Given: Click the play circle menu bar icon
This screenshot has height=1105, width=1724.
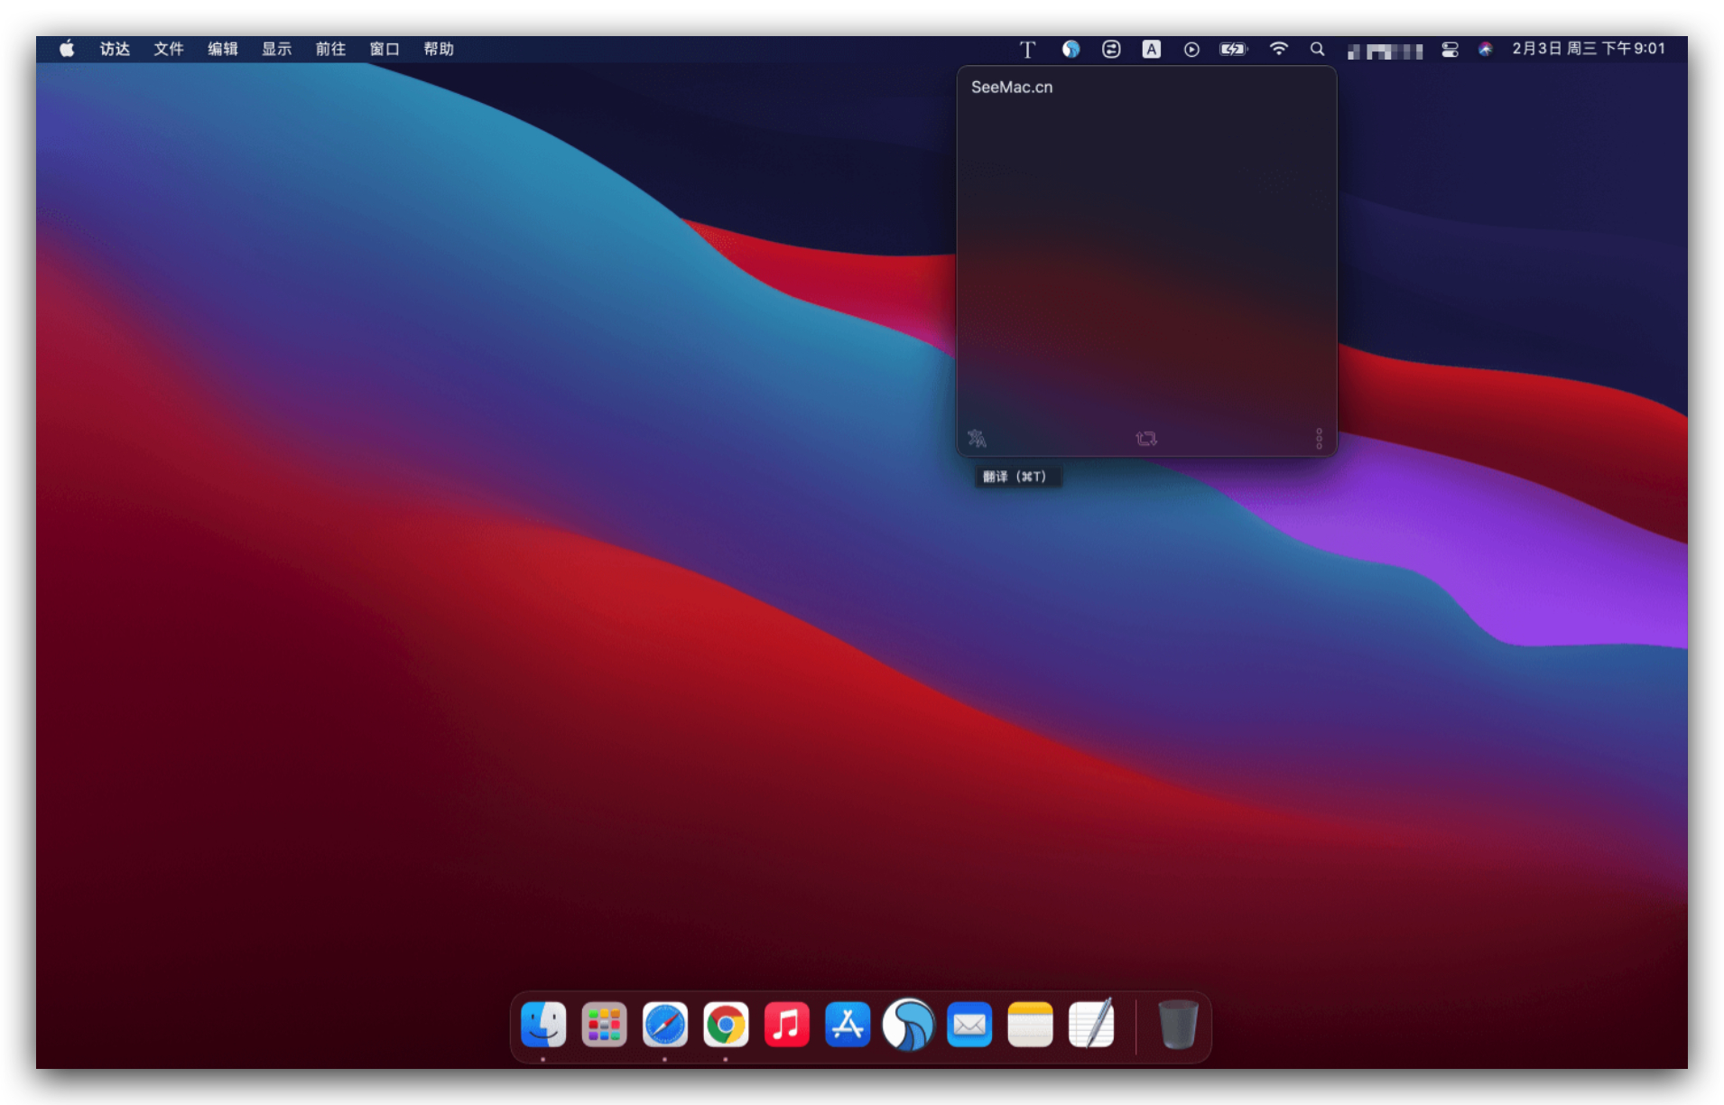Looking at the screenshot, I should click(1191, 50).
